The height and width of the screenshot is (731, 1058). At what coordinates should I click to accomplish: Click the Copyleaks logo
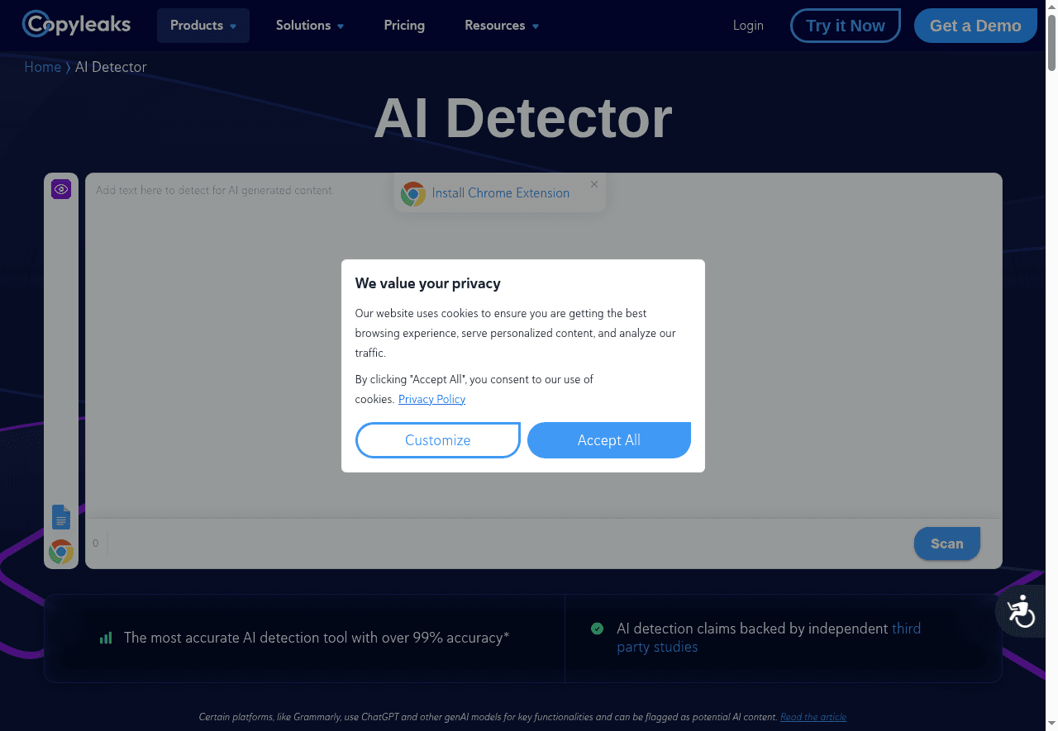point(76,25)
